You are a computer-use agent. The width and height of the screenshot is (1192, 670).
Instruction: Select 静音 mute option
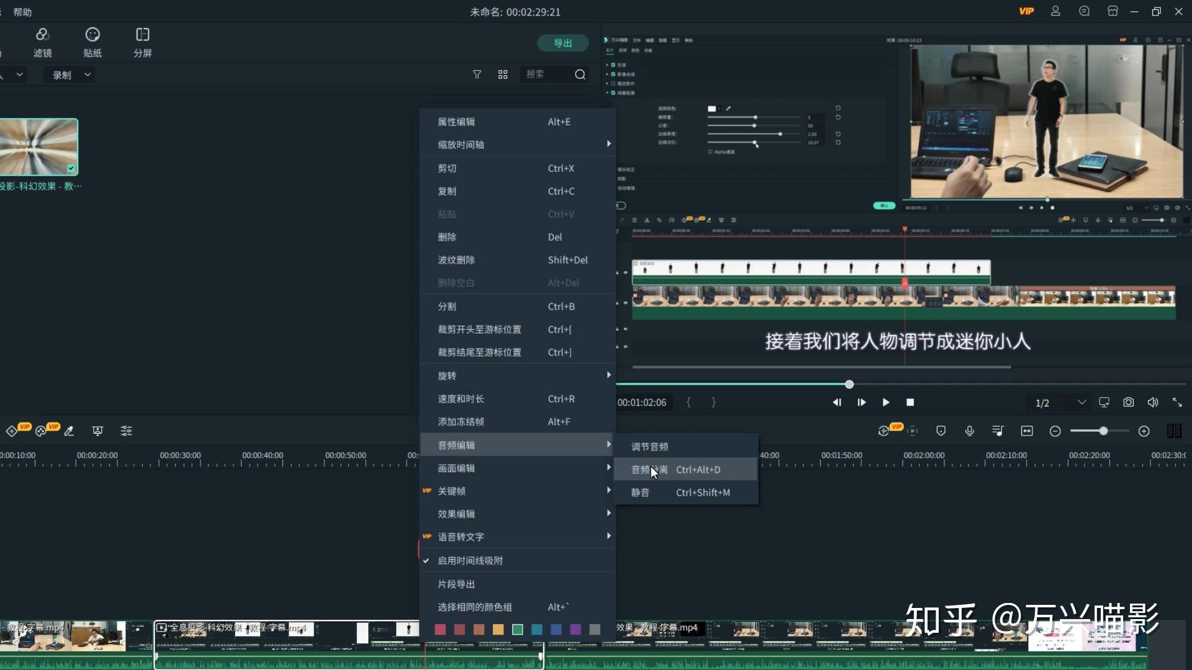pos(685,493)
